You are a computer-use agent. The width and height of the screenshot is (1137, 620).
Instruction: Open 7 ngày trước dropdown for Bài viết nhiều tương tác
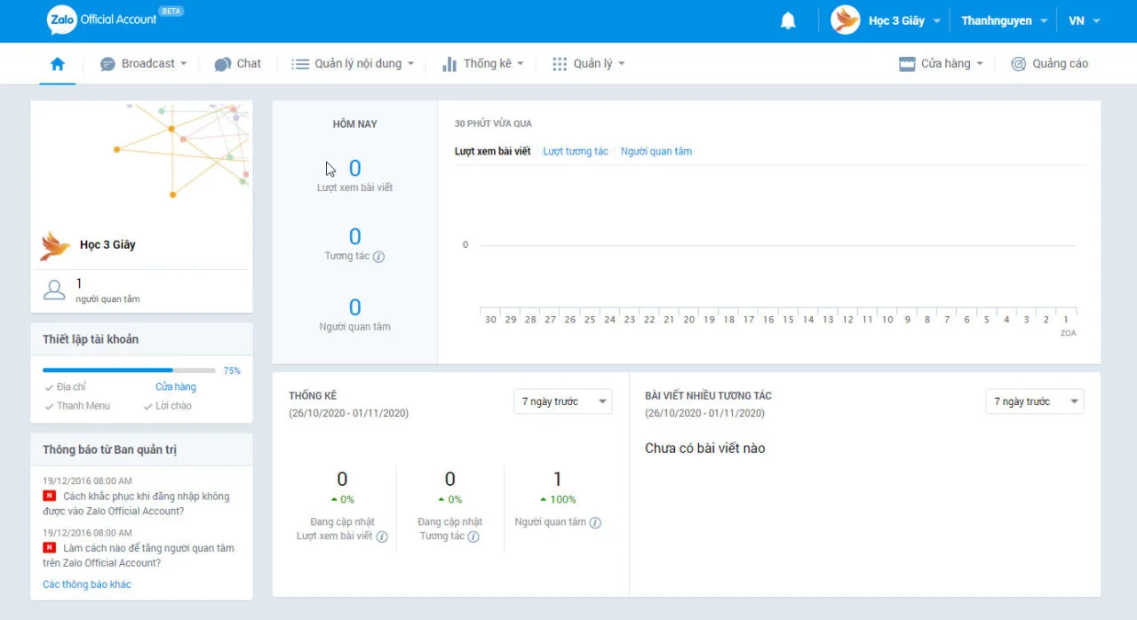pos(1035,401)
